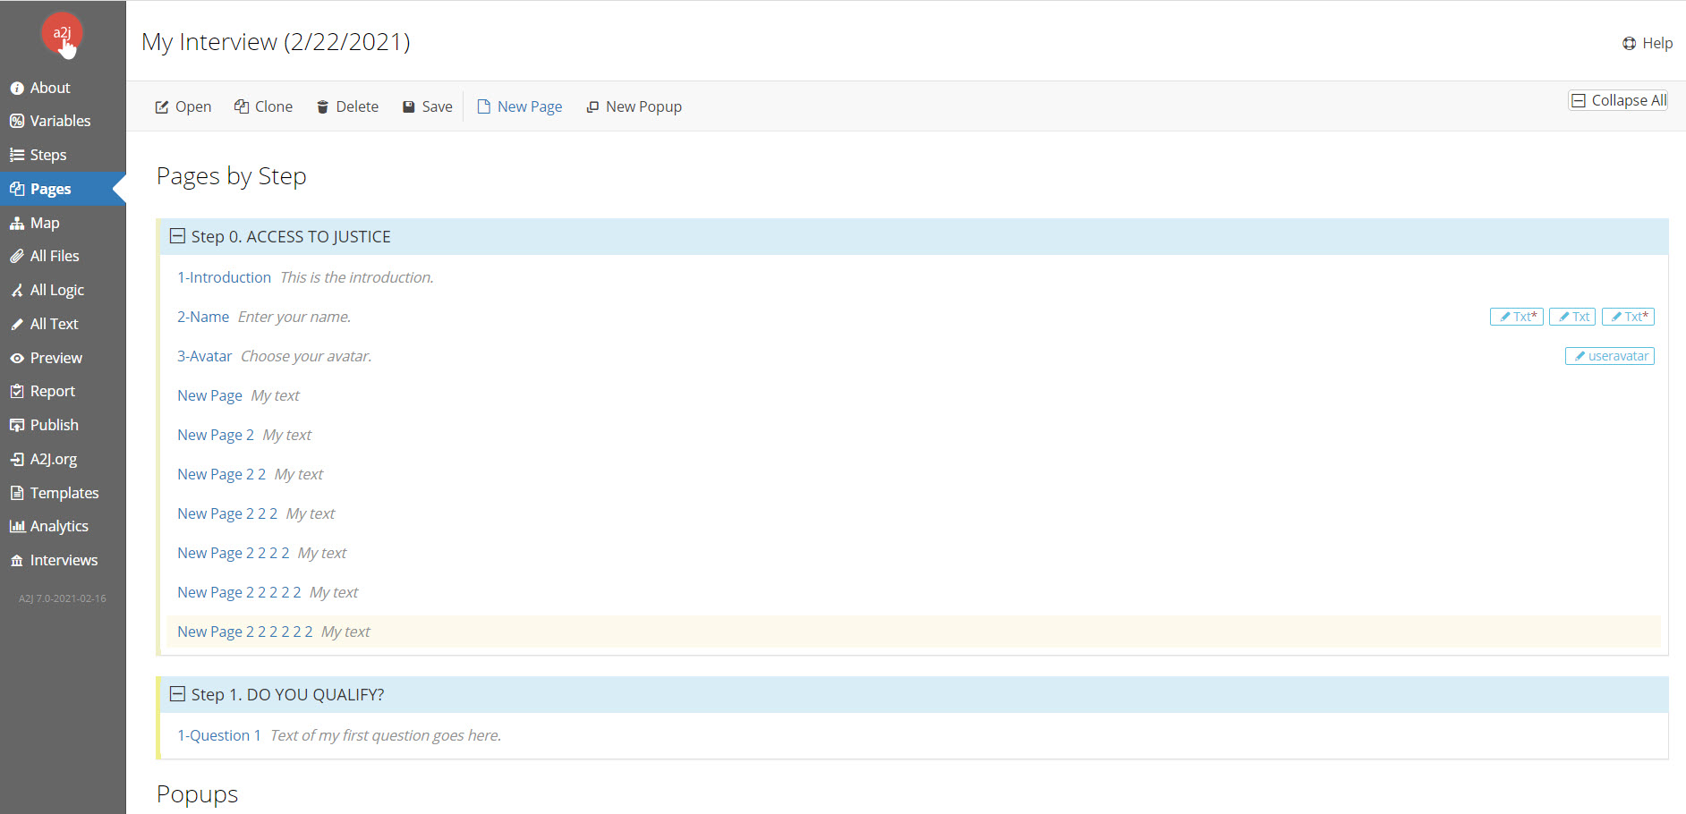Delete the selected page via toolbar
Screen dimensions: 1686x814
pyautogui.click(x=347, y=106)
